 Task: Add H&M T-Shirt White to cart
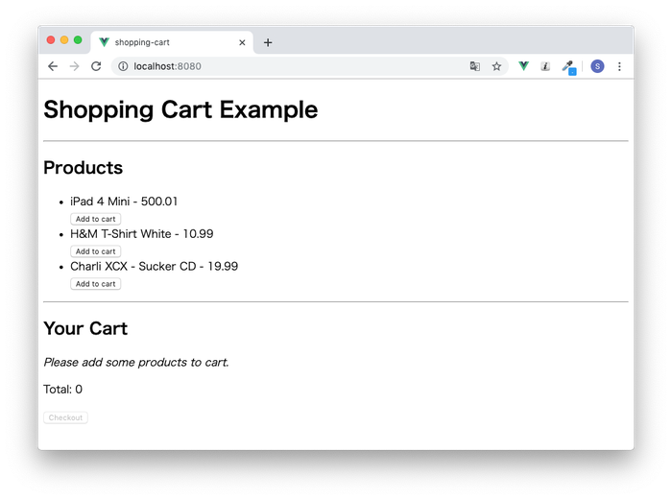tap(96, 251)
